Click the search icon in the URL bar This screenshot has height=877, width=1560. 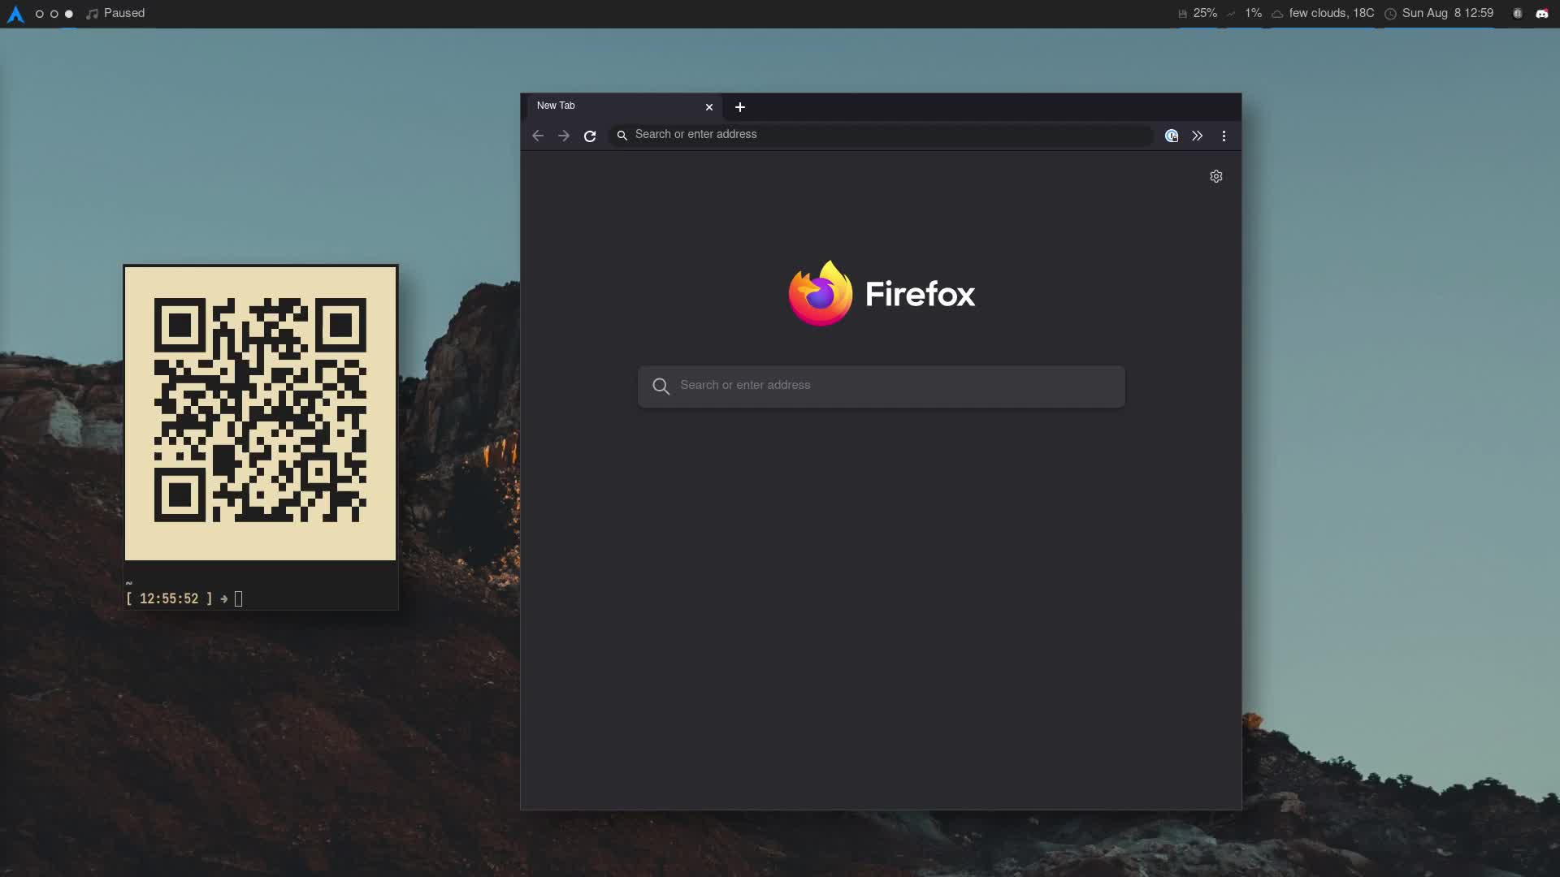(x=622, y=136)
